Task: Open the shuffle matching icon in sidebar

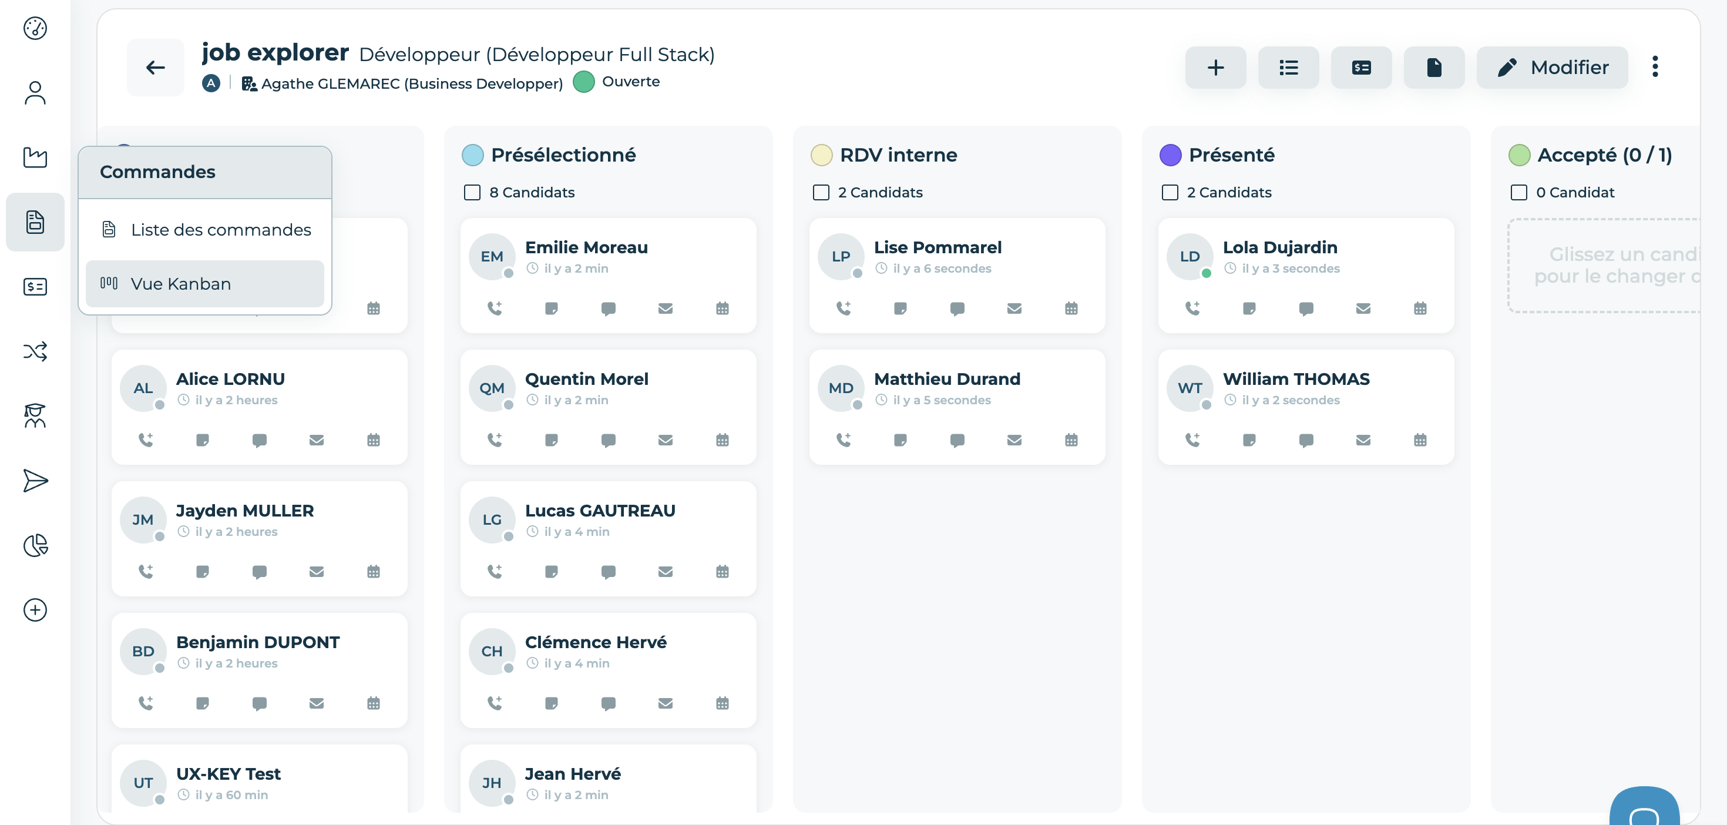Action: (35, 351)
